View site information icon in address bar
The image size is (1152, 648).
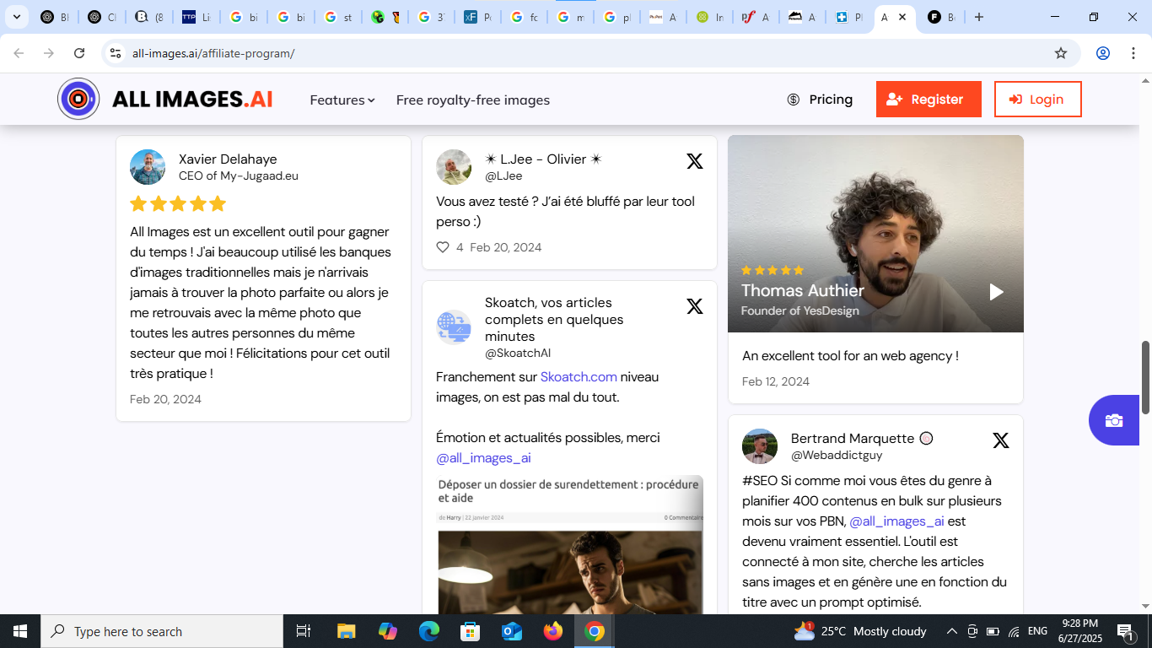tap(116, 53)
